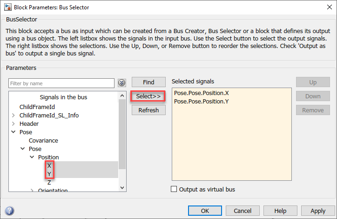Select the Z signal under Position
Viewport: 337px width, 219px height.
pos(49,182)
